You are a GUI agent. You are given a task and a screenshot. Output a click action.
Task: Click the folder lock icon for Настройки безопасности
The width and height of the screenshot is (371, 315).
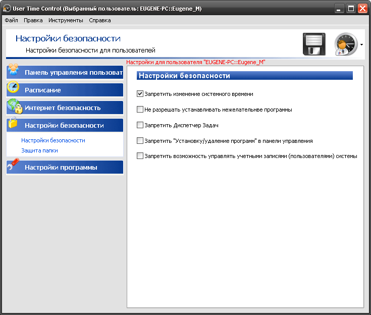13,124
